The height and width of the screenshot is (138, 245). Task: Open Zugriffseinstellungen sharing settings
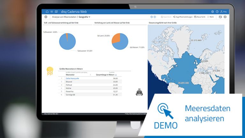pos(183,17)
